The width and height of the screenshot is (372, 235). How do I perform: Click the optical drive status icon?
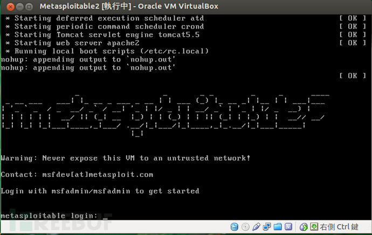point(245,227)
